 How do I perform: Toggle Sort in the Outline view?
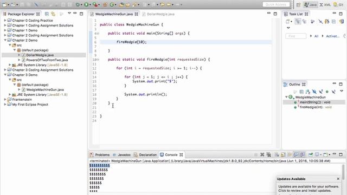tap(308, 92)
